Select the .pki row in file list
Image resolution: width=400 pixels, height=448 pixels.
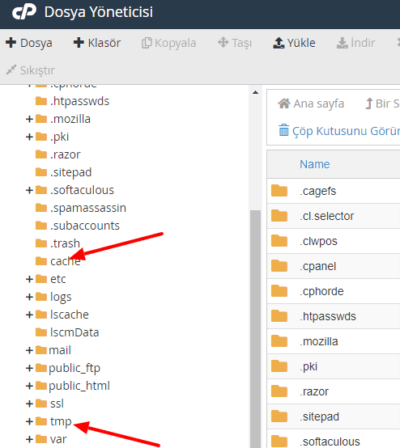pos(334,366)
